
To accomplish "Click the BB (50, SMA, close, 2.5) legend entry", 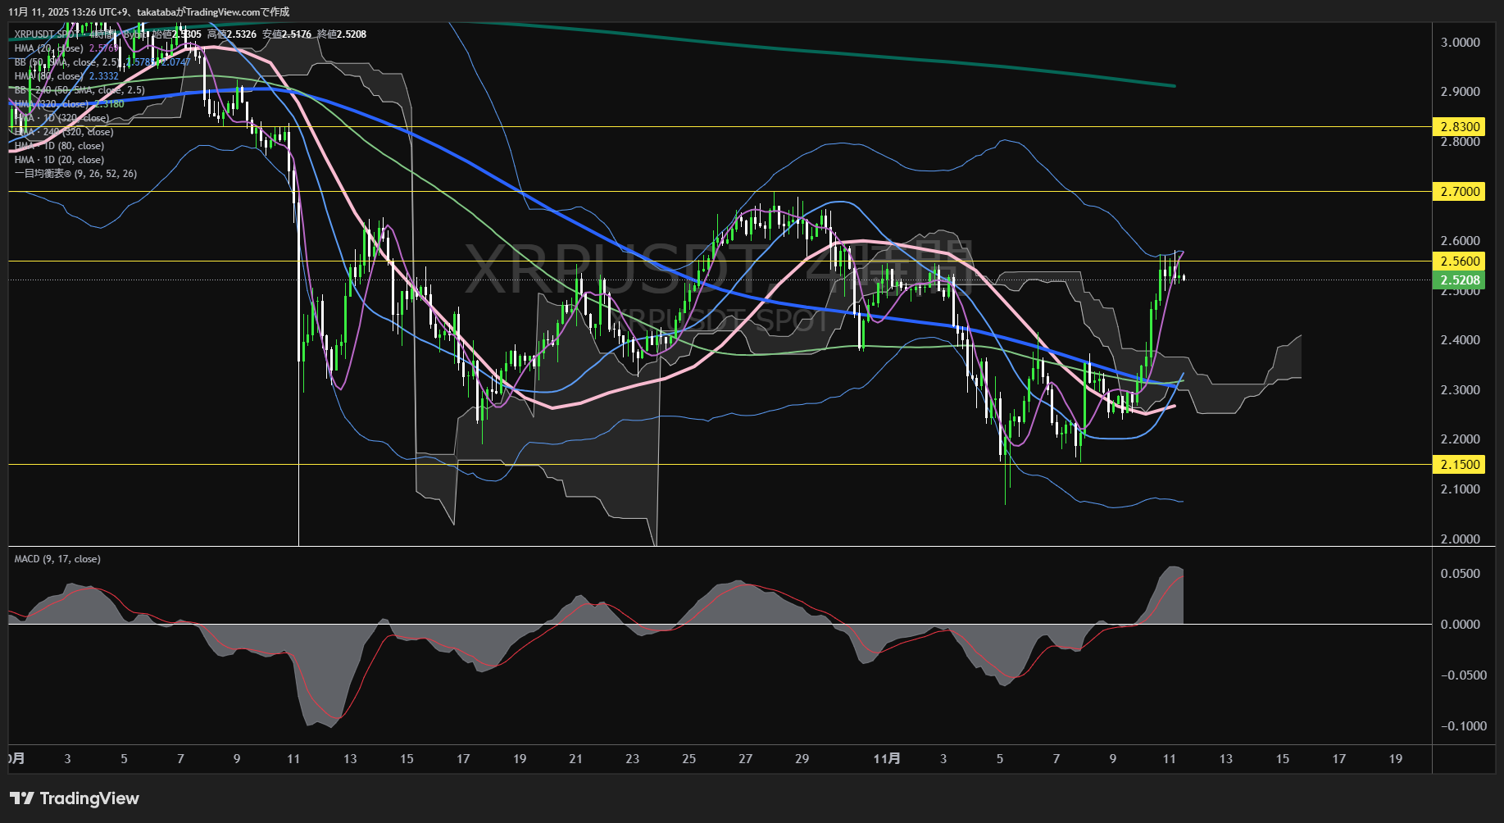I will pos(66,62).
